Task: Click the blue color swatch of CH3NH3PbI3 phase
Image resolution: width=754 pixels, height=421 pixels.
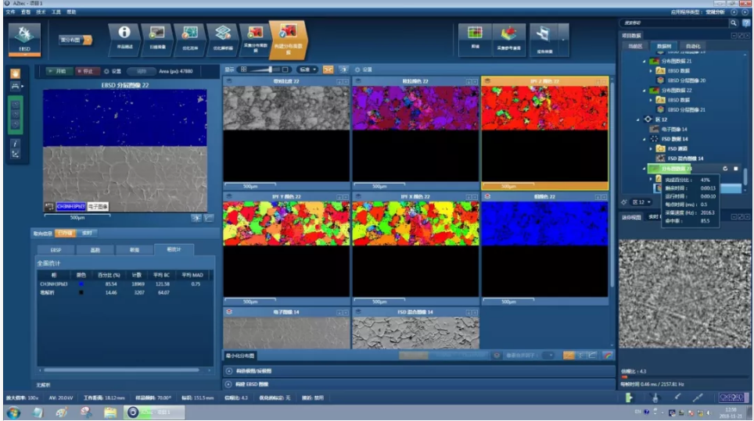Action: pyautogui.click(x=81, y=284)
